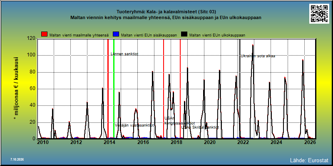The width and height of the screenshot is (333, 166).
Task: Click the 'USAn Skribalsanktiot' annotation
Action: tap(200, 127)
